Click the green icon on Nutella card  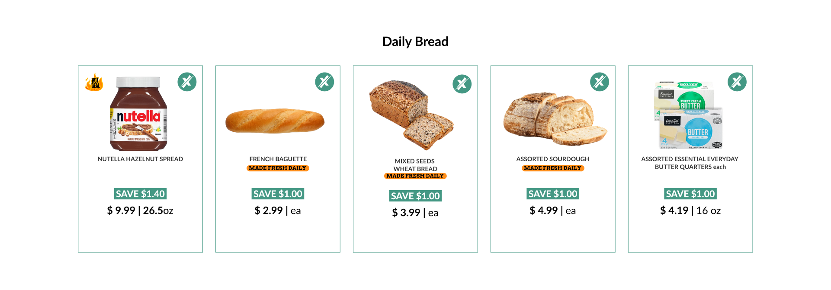[187, 82]
